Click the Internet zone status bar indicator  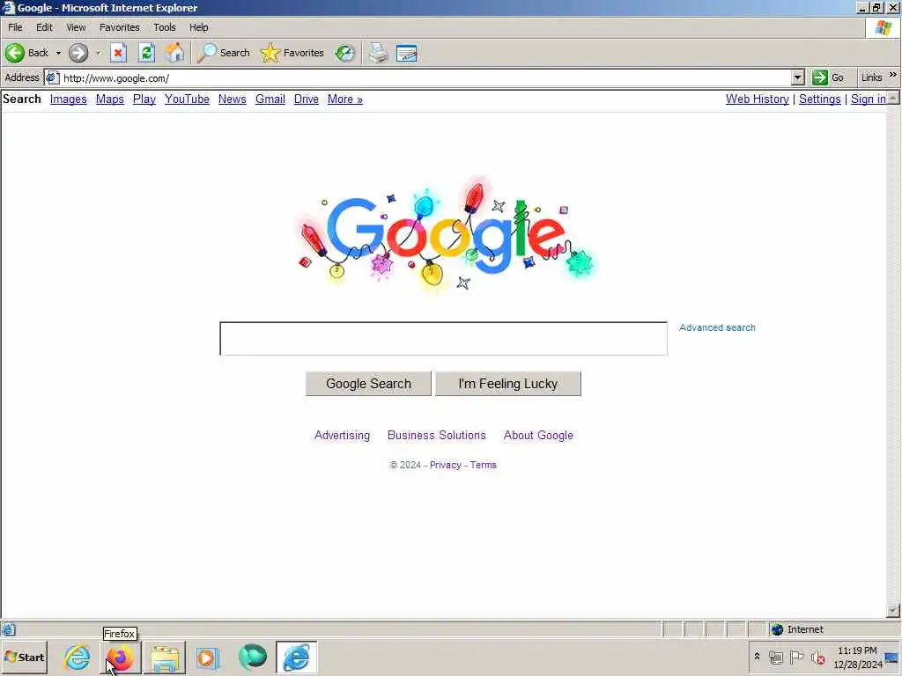click(x=797, y=629)
